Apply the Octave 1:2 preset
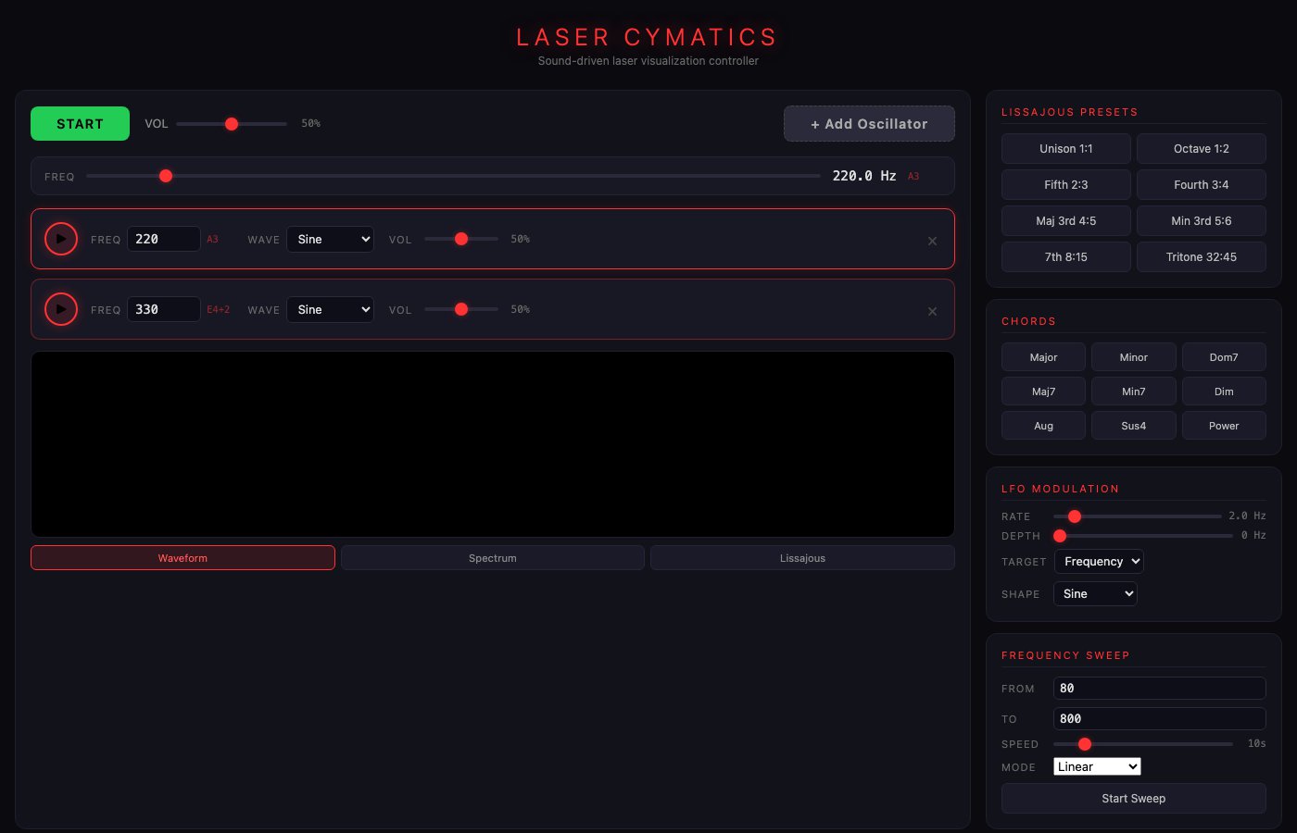Image resolution: width=1297 pixels, height=833 pixels. 1202,148
